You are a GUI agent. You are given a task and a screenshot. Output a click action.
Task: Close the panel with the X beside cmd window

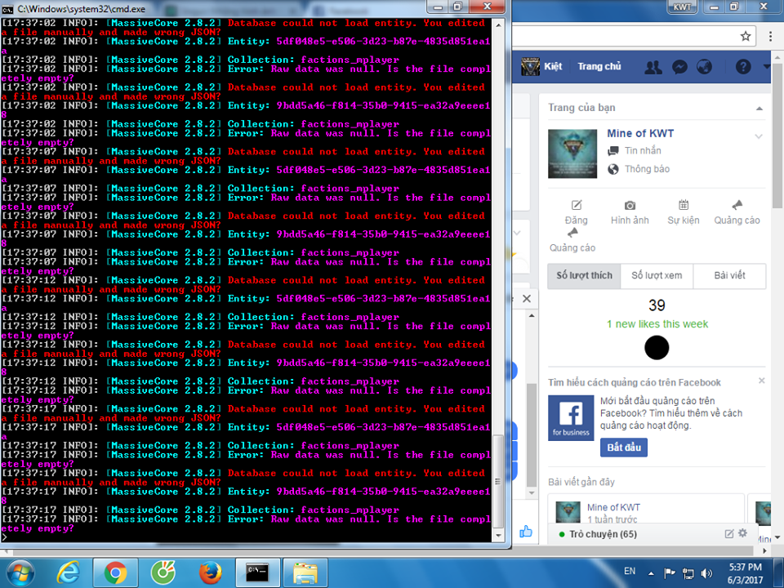527,299
